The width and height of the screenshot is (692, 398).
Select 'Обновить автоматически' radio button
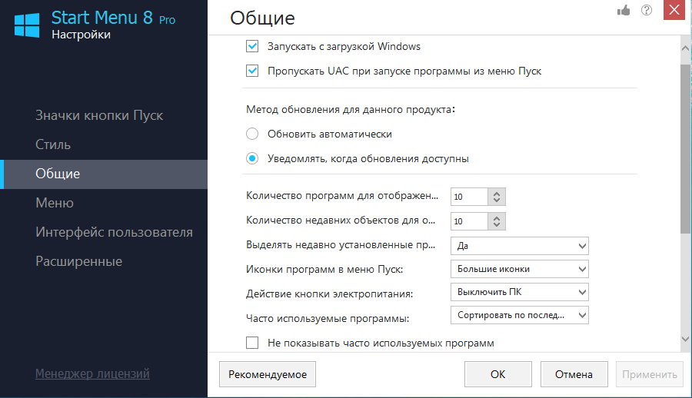(x=252, y=134)
